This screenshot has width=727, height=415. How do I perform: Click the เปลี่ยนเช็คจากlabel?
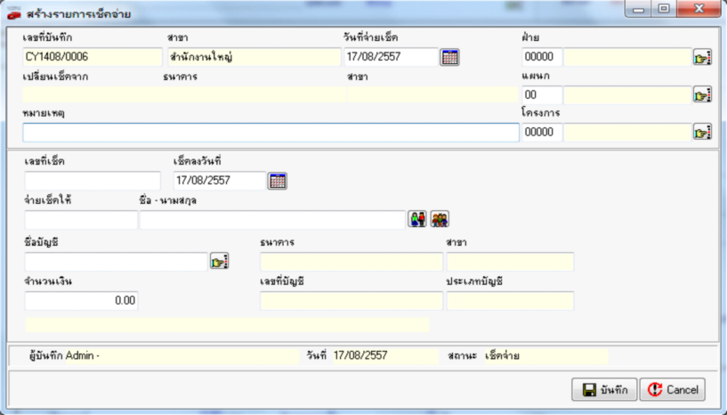click(55, 77)
